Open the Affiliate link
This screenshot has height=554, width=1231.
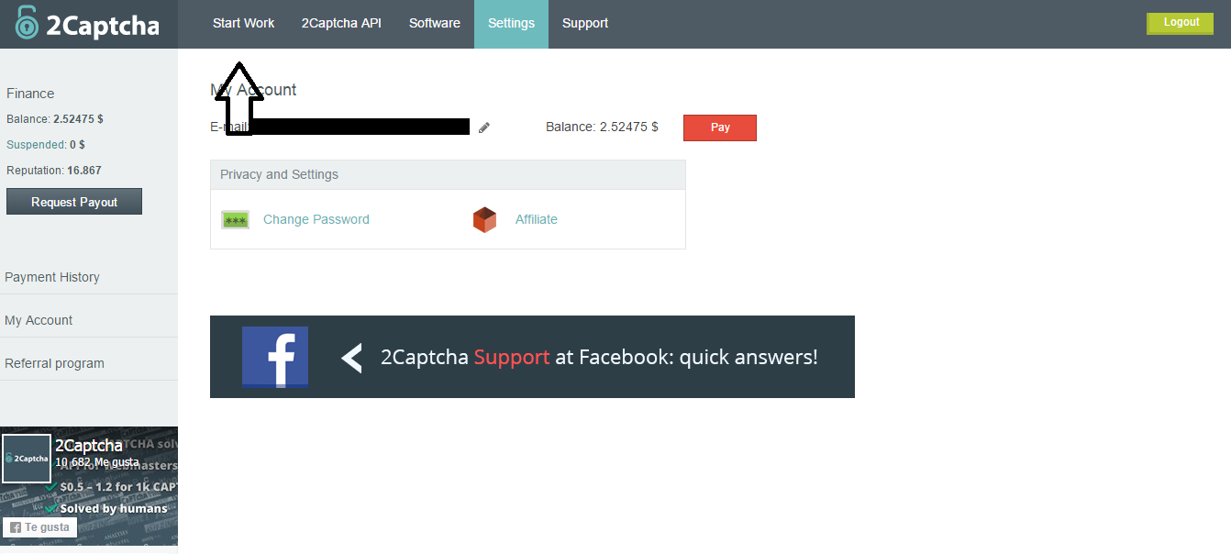537,220
